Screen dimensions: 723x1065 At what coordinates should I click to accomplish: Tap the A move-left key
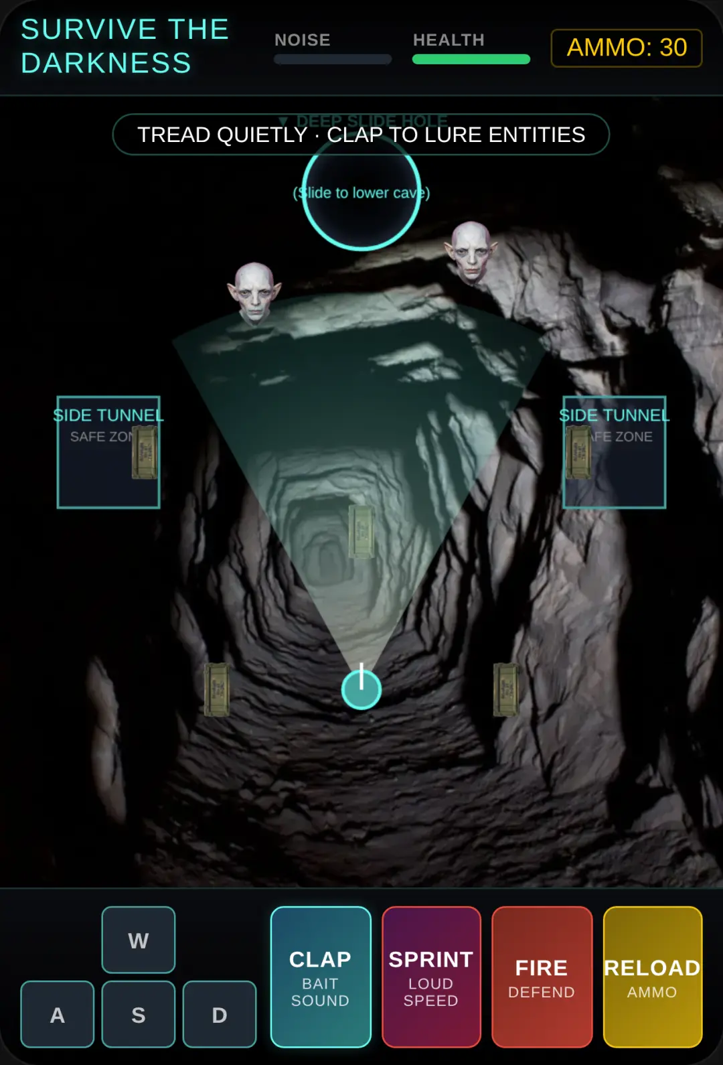pos(58,1014)
